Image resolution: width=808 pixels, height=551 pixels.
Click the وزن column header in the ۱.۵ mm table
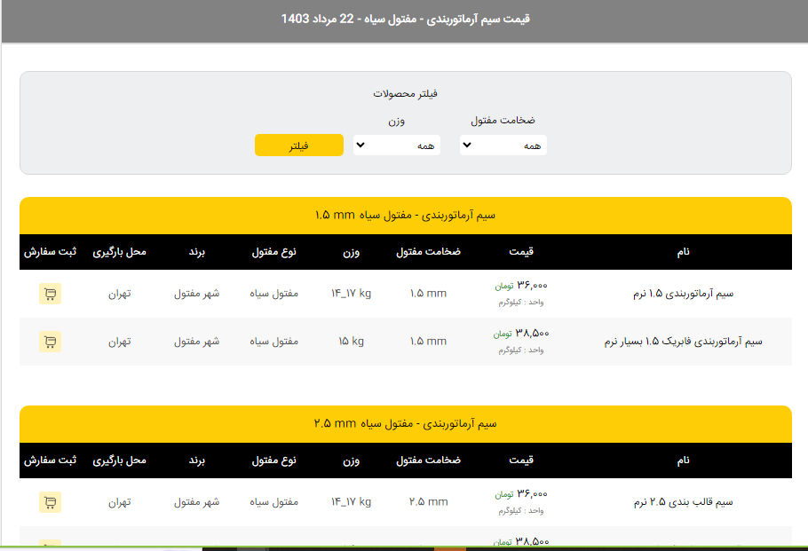coord(352,252)
